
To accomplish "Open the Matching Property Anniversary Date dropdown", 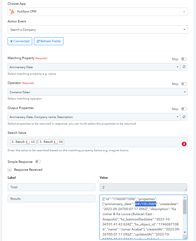I will [94, 67].
